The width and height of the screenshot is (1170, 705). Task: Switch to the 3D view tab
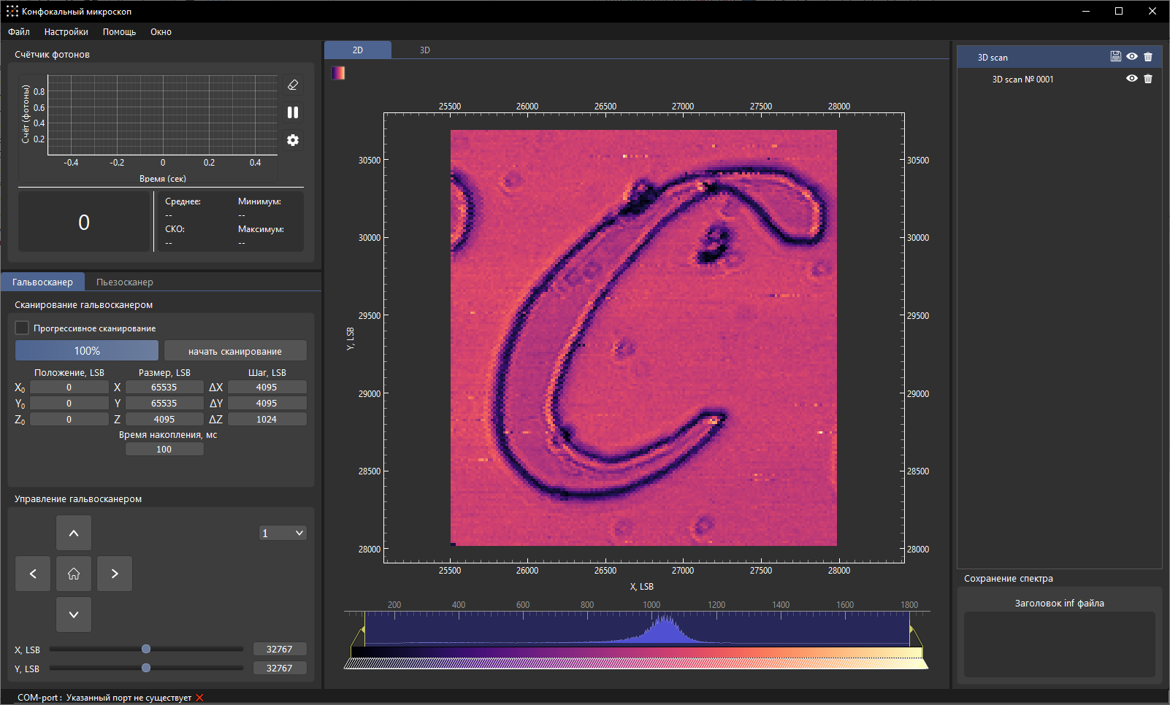click(x=425, y=50)
